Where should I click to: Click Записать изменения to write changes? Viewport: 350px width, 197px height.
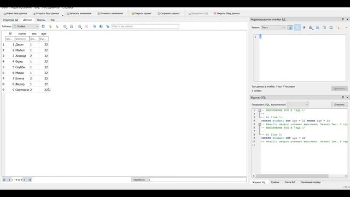tap(79, 13)
